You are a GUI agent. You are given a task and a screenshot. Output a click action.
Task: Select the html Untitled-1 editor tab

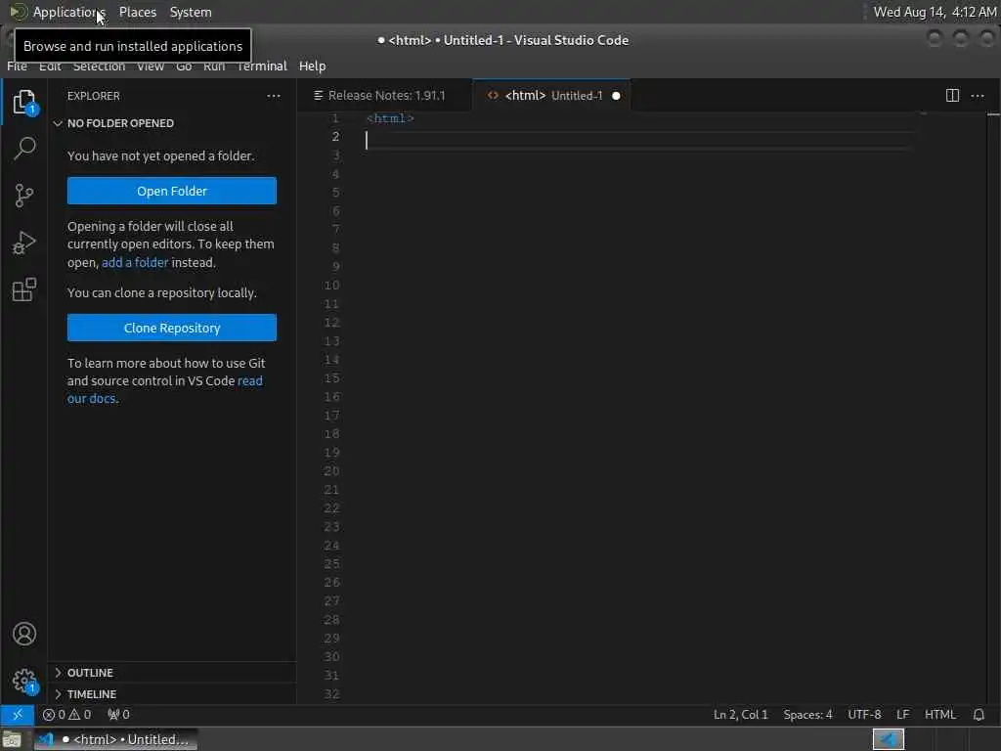[x=553, y=96]
